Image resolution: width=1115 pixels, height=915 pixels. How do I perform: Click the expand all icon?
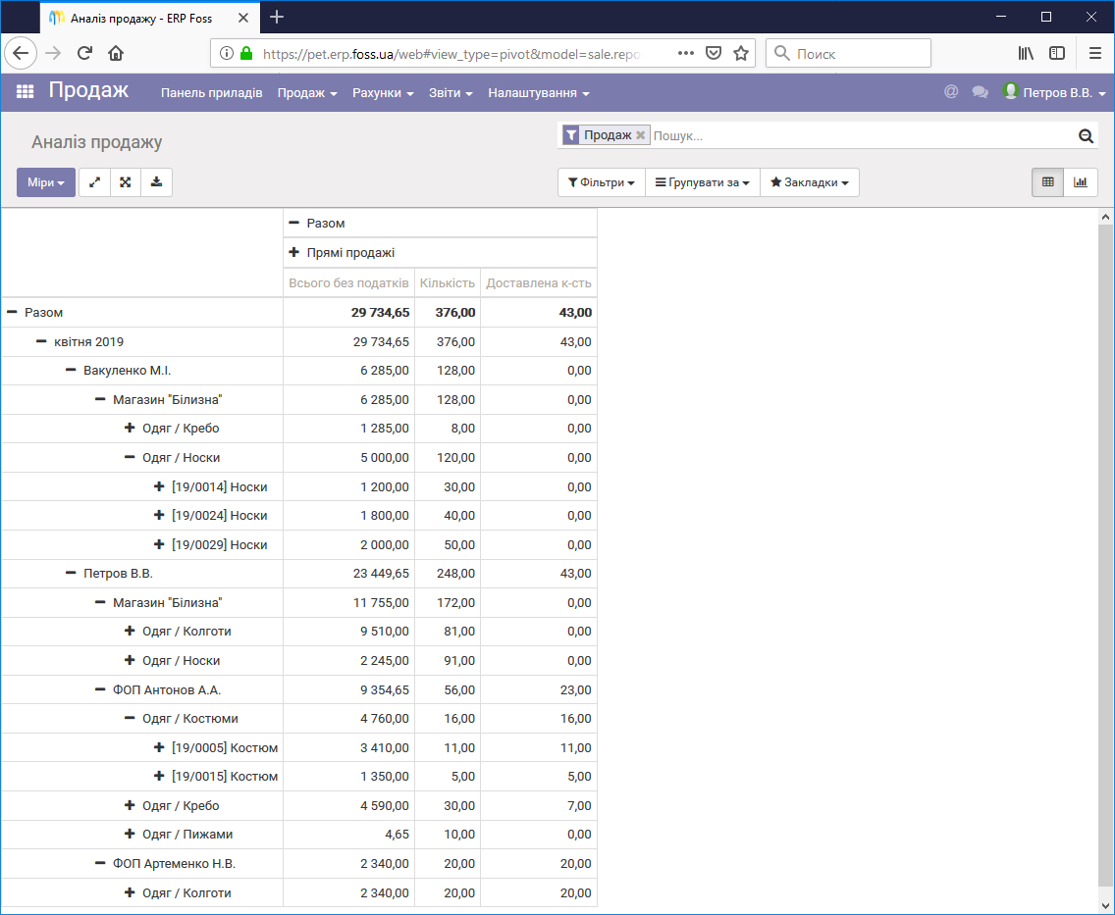click(126, 182)
